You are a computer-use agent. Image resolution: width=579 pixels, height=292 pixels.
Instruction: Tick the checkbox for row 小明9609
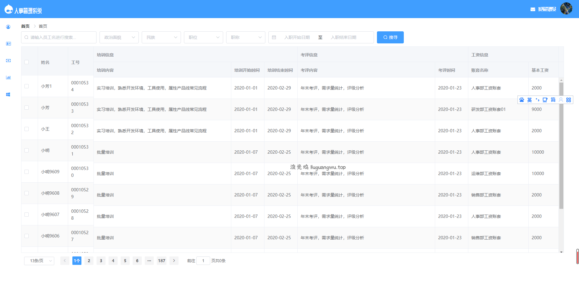27,172
